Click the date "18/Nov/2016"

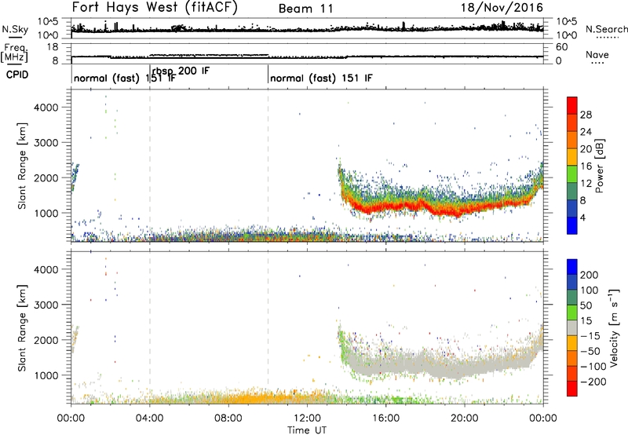(x=502, y=8)
